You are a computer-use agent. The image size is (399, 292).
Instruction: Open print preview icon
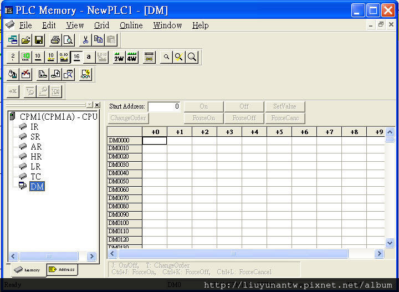(x=68, y=40)
